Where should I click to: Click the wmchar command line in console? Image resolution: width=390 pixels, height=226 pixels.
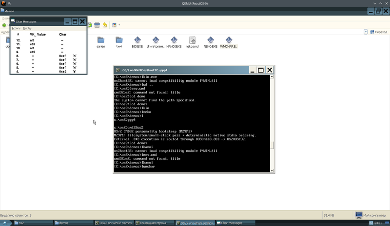point(135,167)
